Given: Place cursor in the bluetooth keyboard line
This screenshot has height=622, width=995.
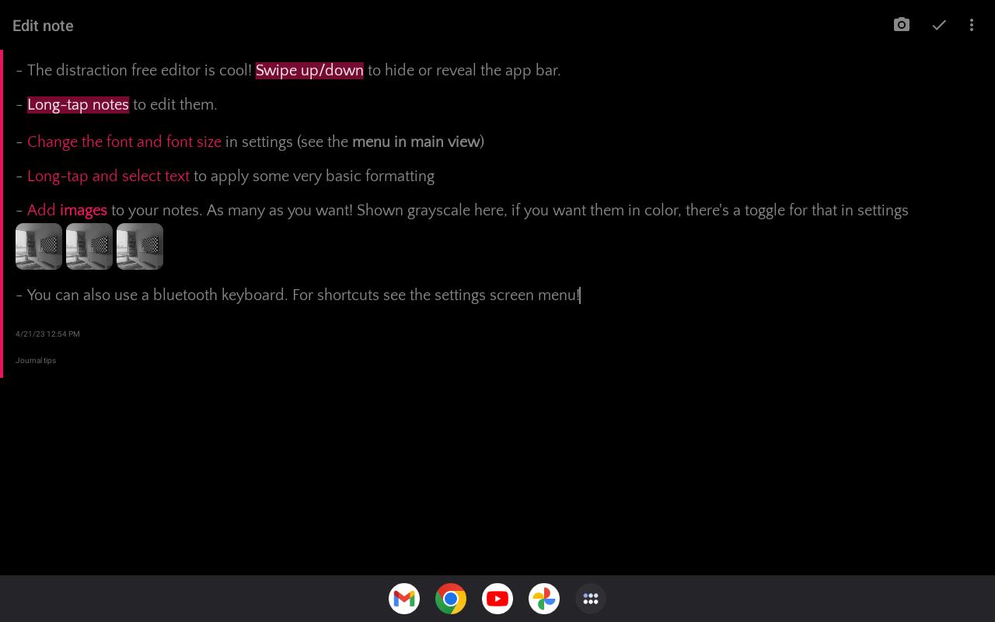Looking at the screenshot, I should coord(298,295).
